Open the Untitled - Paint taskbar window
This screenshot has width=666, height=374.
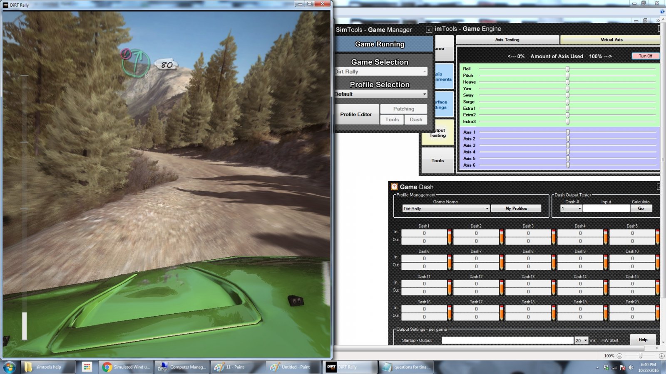(293, 367)
